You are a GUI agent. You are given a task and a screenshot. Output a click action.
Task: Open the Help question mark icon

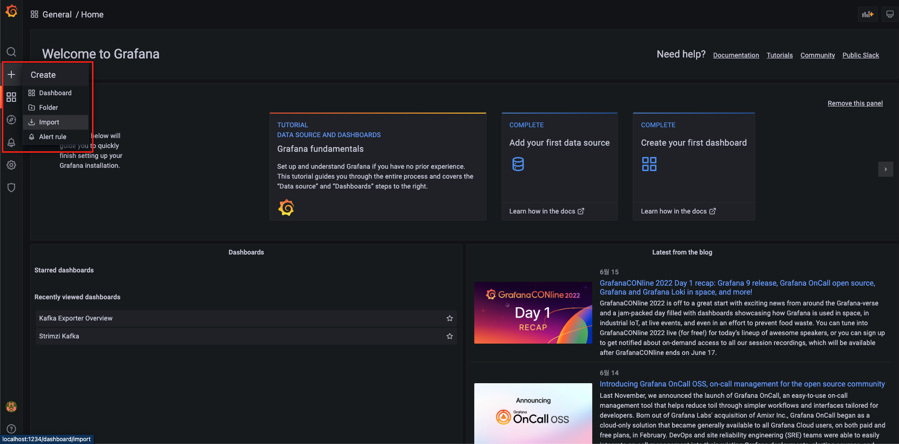coord(11,429)
